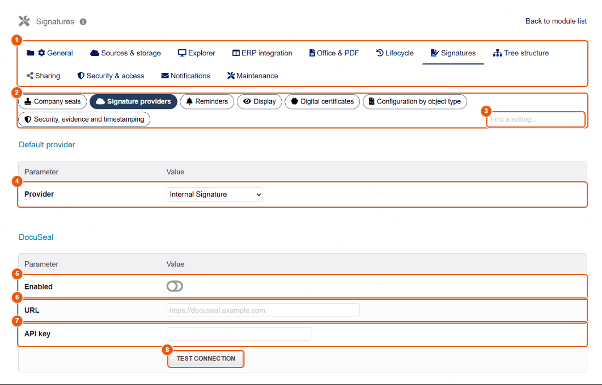602x385 pixels.
Task: Click the certificate badge icon in Digital certificates
Action: [294, 101]
